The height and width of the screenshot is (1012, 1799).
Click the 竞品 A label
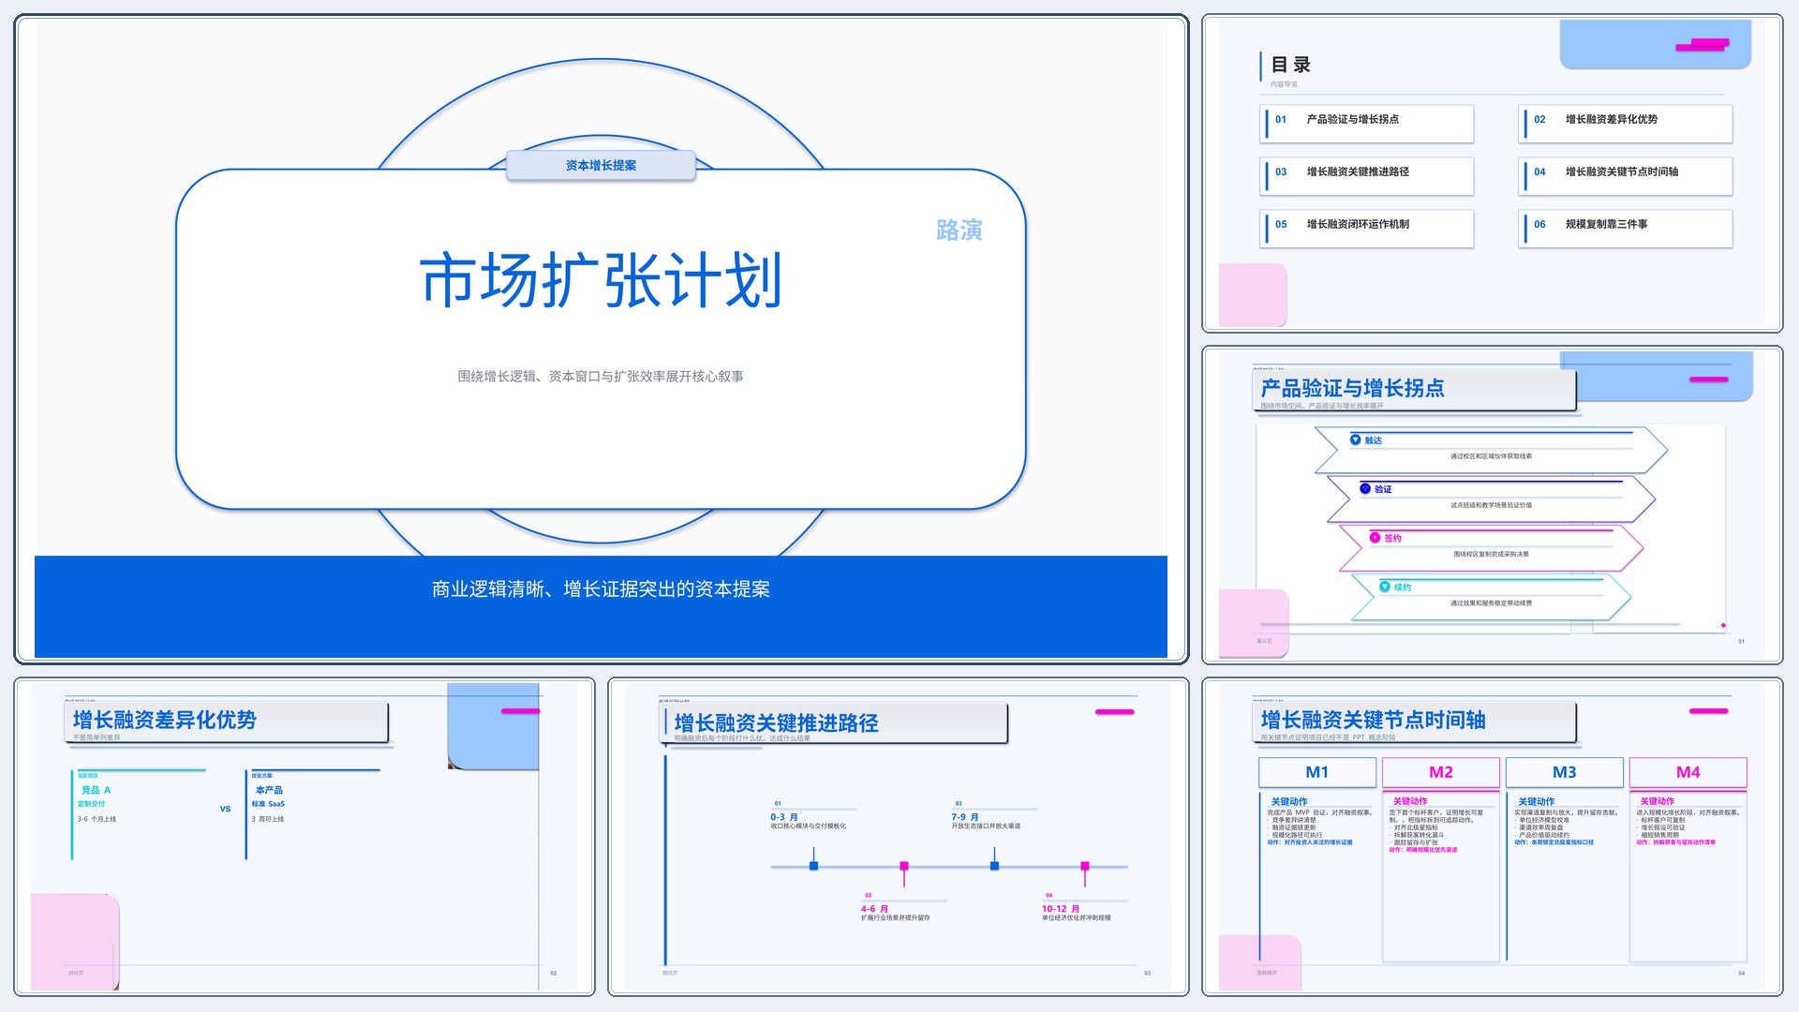96,790
